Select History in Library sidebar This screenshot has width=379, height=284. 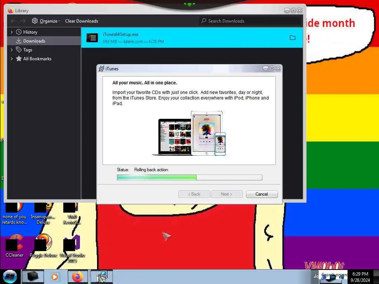pos(30,32)
